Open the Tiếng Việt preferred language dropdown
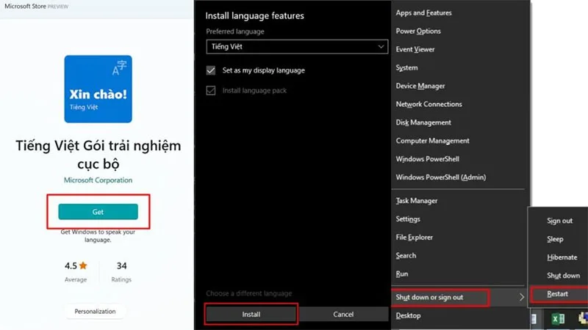This screenshot has width=588, height=330. (297, 47)
